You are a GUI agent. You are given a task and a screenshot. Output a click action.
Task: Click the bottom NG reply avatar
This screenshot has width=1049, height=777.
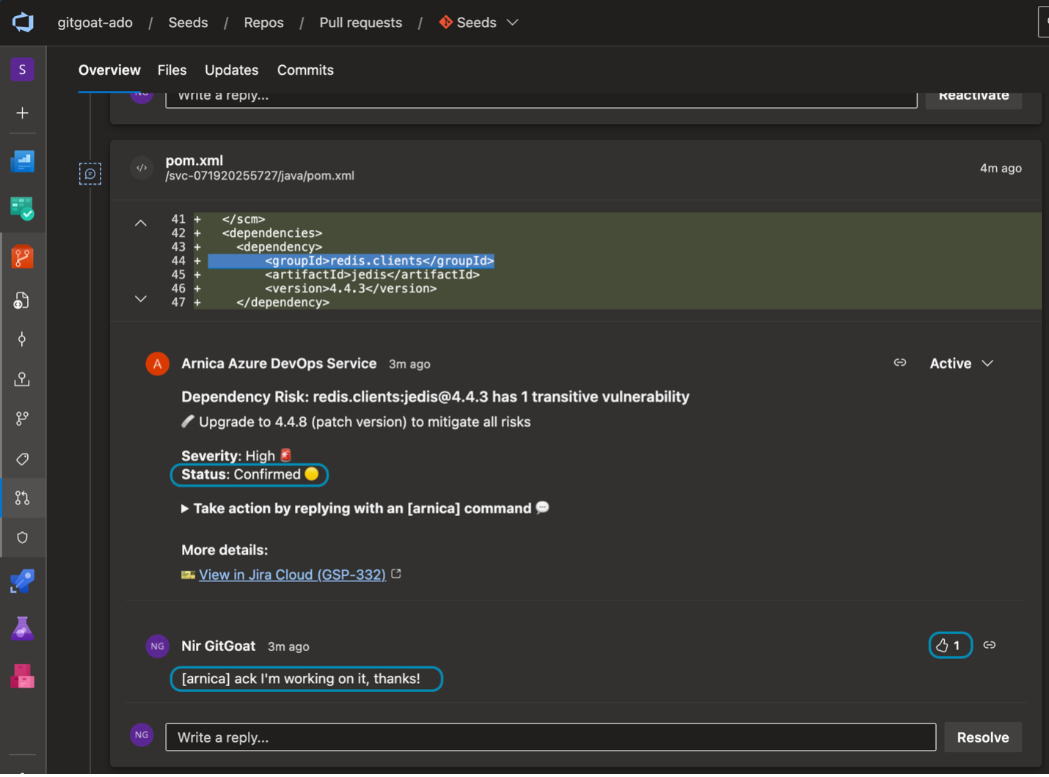[142, 735]
